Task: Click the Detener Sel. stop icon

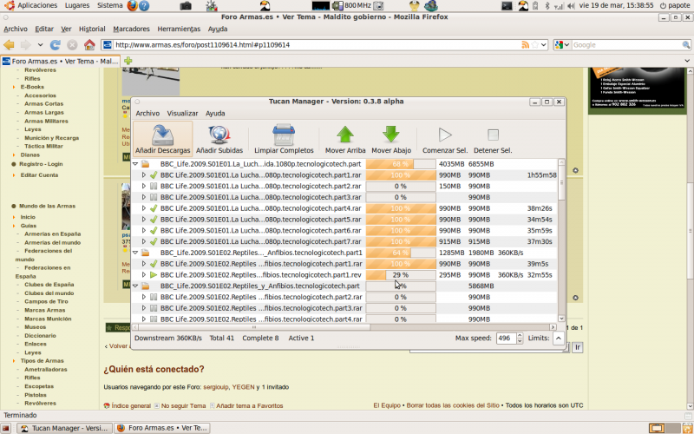Action: pyautogui.click(x=493, y=135)
